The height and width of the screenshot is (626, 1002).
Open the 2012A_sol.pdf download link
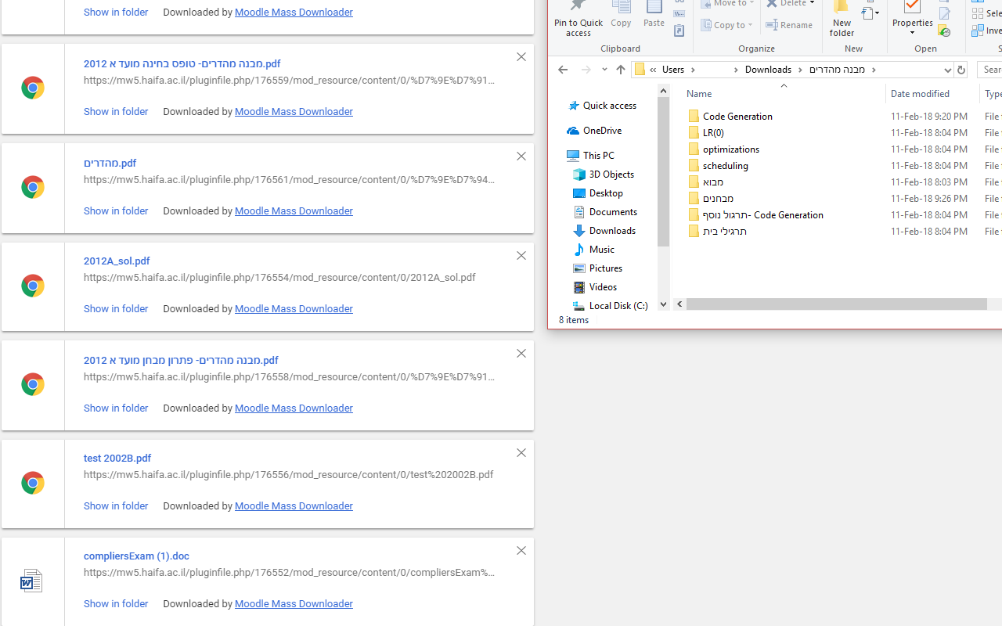(x=117, y=261)
